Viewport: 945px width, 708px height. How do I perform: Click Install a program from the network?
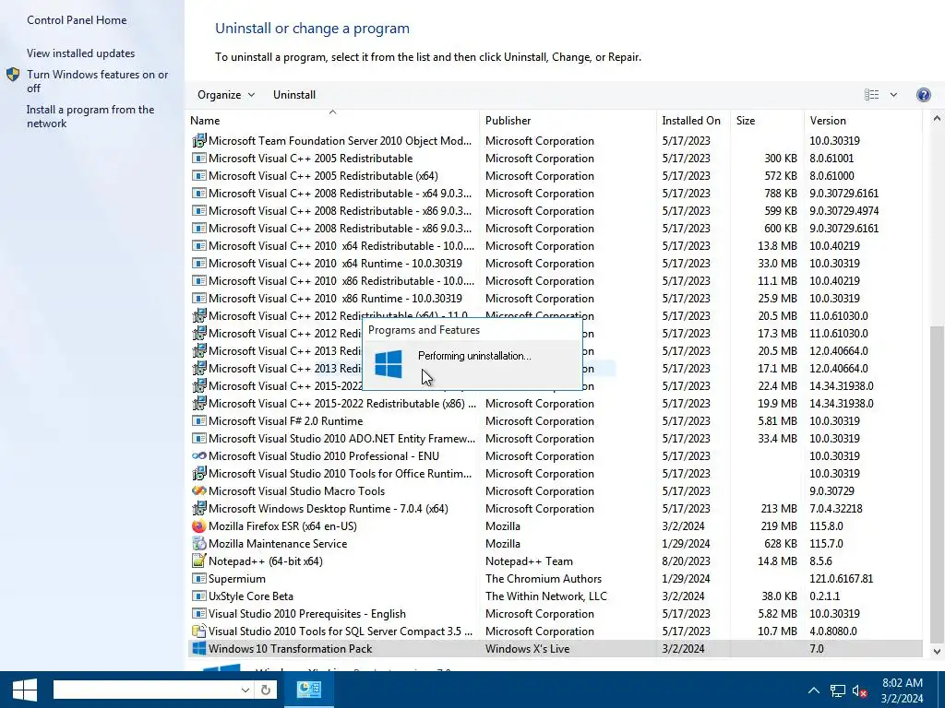pos(90,116)
